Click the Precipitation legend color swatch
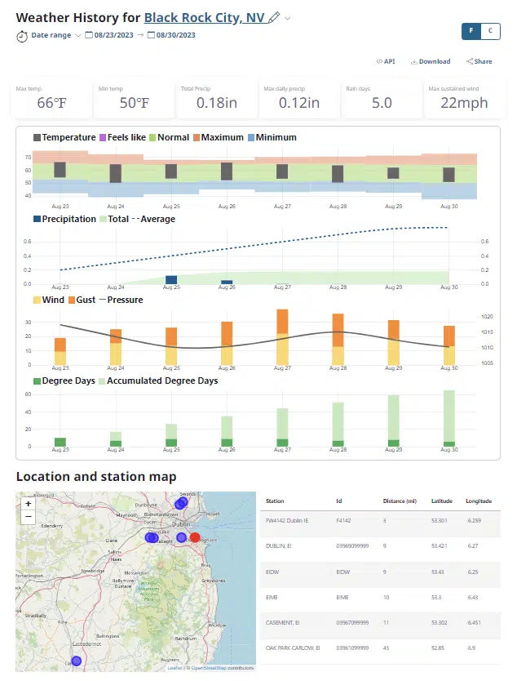This screenshot has width=517, height=681. (38, 219)
